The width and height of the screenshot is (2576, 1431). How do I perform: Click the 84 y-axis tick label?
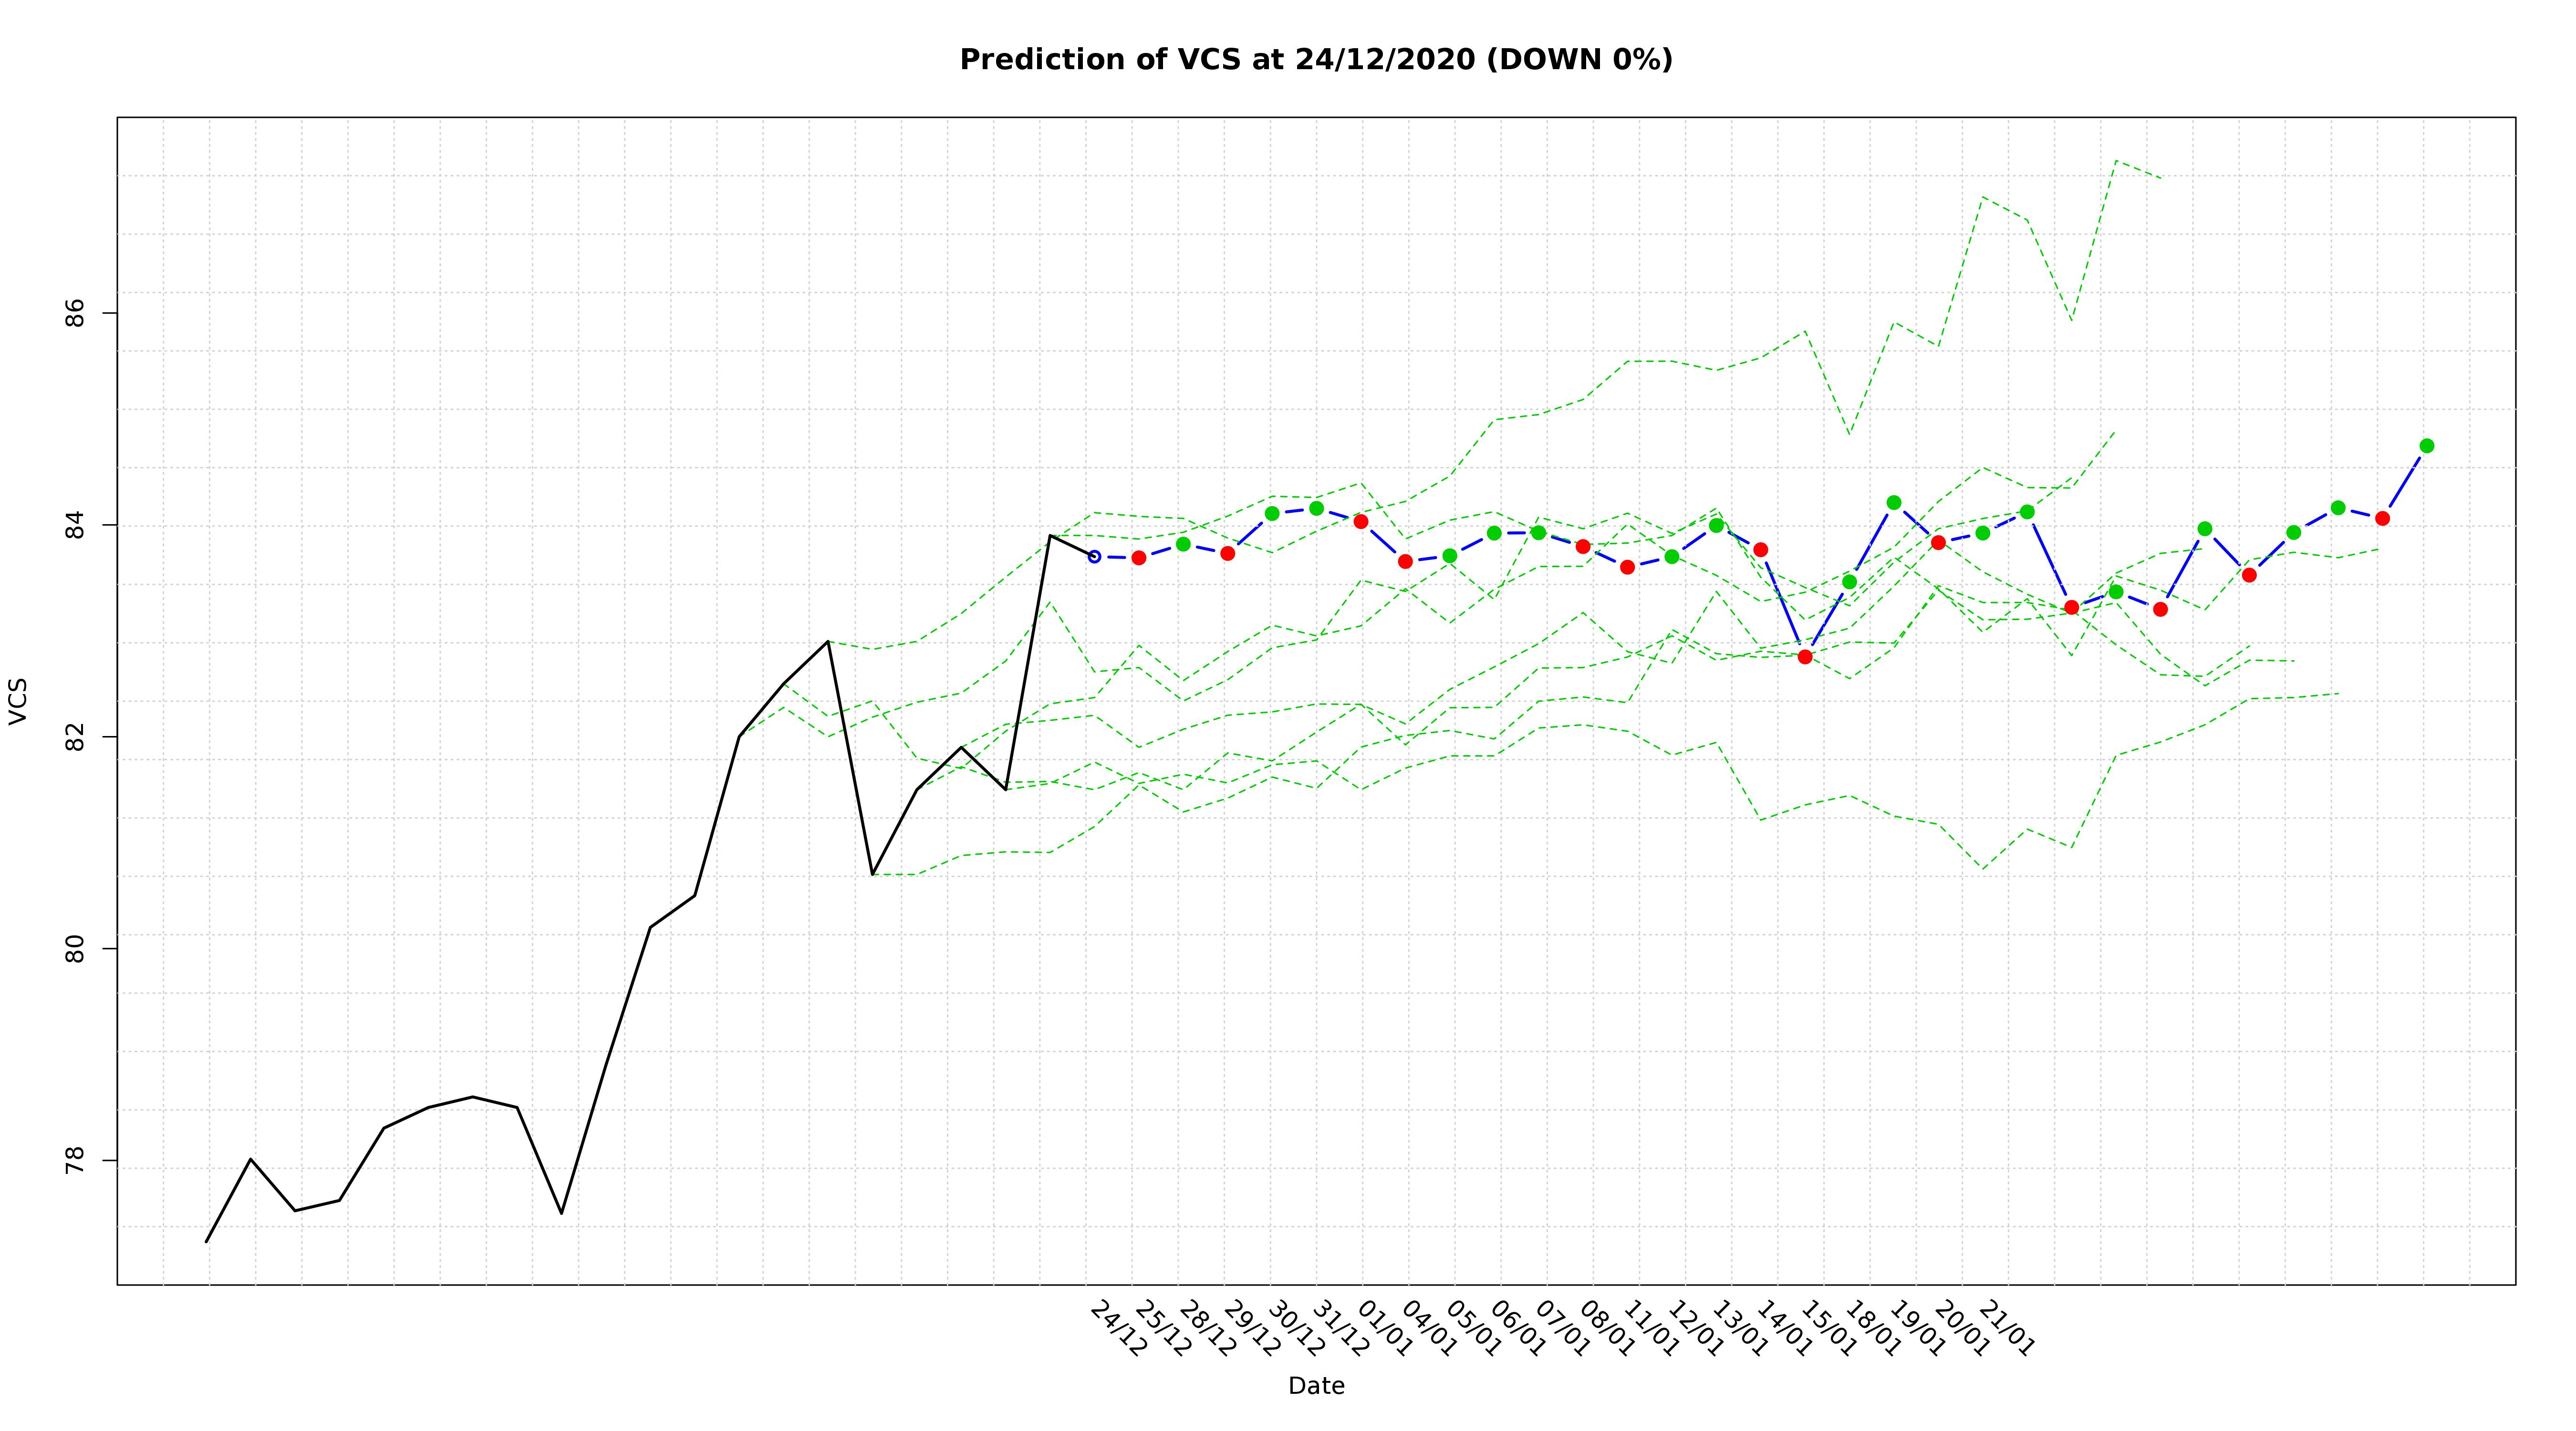[74, 525]
